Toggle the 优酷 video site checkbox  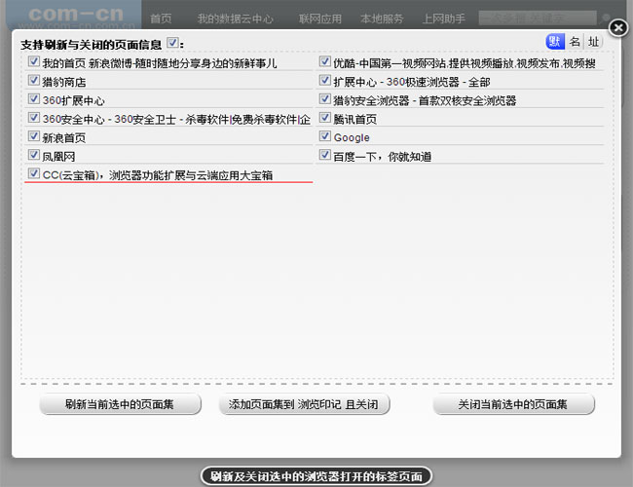point(325,61)
